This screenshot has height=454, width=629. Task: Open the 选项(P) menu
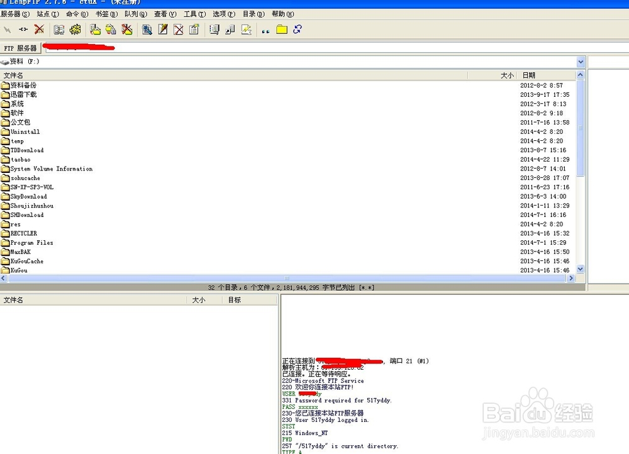pos(224,14)
